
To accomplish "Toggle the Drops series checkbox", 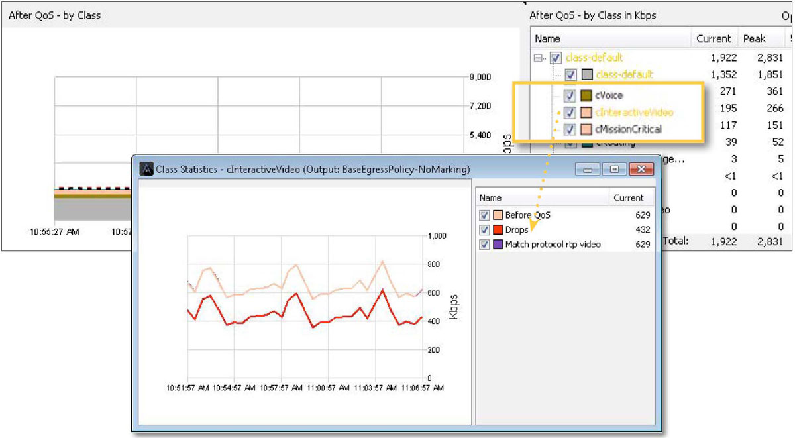I will 485,230.
